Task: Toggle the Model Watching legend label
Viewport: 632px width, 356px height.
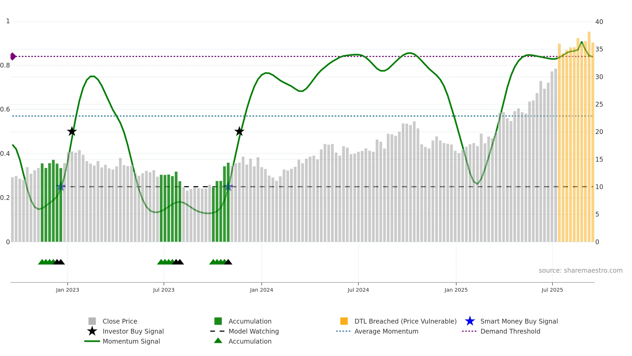Action: 254,331
